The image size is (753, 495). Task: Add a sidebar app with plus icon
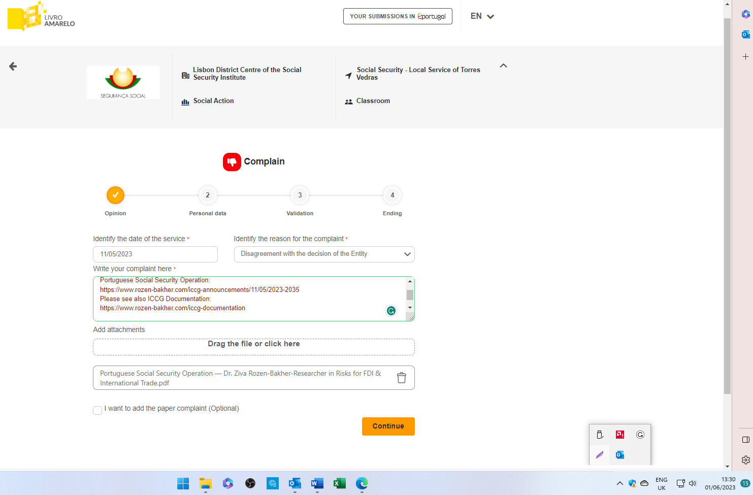tap(745, 56)
